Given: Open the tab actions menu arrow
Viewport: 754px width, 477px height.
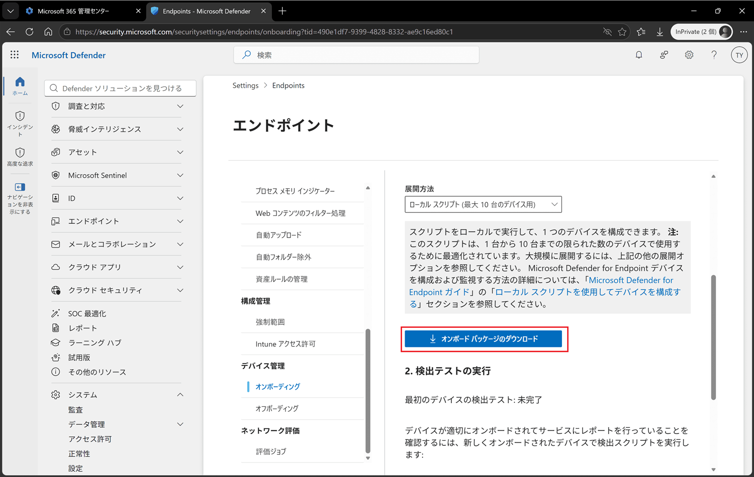Looking at the screenshot, I should (11, 11).
